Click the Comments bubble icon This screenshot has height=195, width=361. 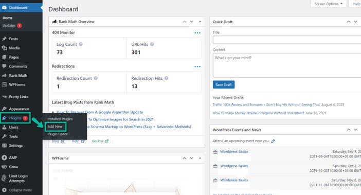tap(4, 66)
